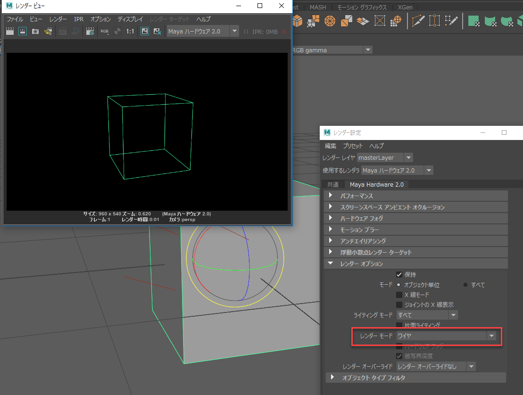Open the レンダー menu in Render View
Screen dimensions: 523x395
58,19
